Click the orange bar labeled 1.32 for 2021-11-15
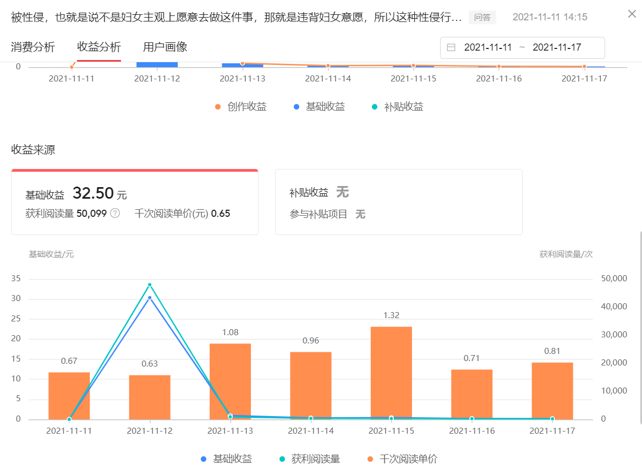642x475 pixels. click(x=391, y=372)
